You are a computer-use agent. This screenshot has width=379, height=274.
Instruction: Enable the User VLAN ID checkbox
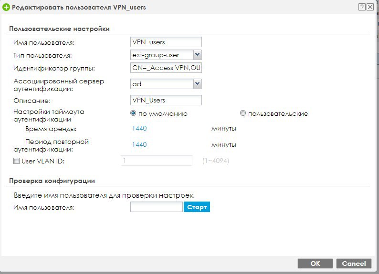(17, 161)
